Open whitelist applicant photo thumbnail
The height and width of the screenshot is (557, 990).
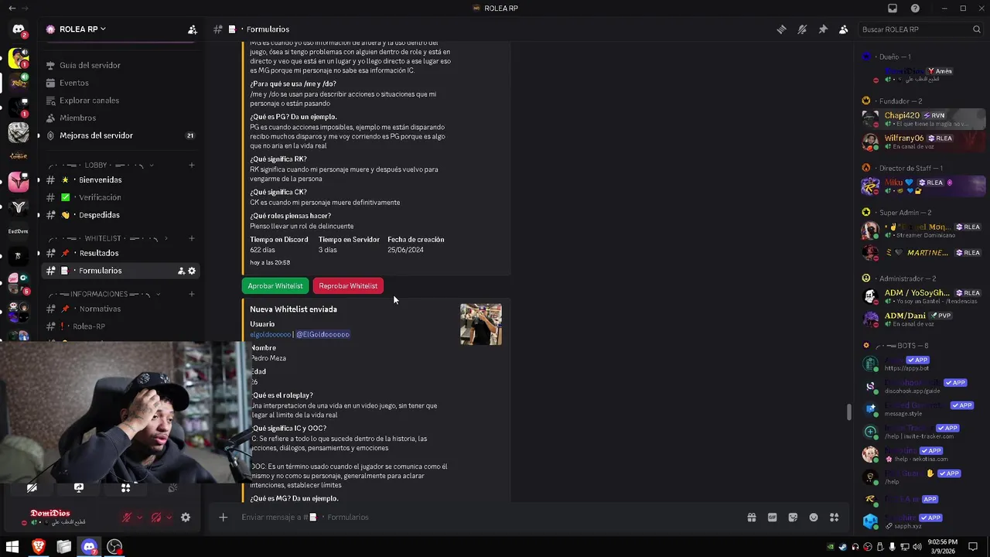(481, 324)
